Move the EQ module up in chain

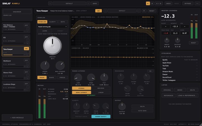25,43
